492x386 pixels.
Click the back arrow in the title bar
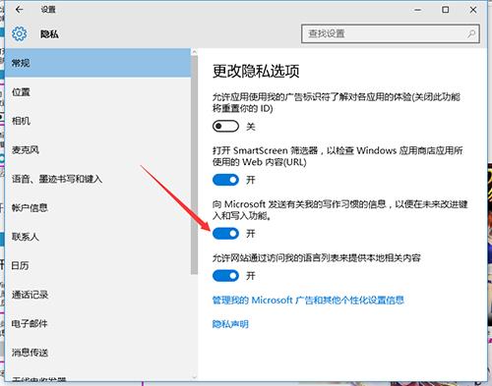pos(19,10)
